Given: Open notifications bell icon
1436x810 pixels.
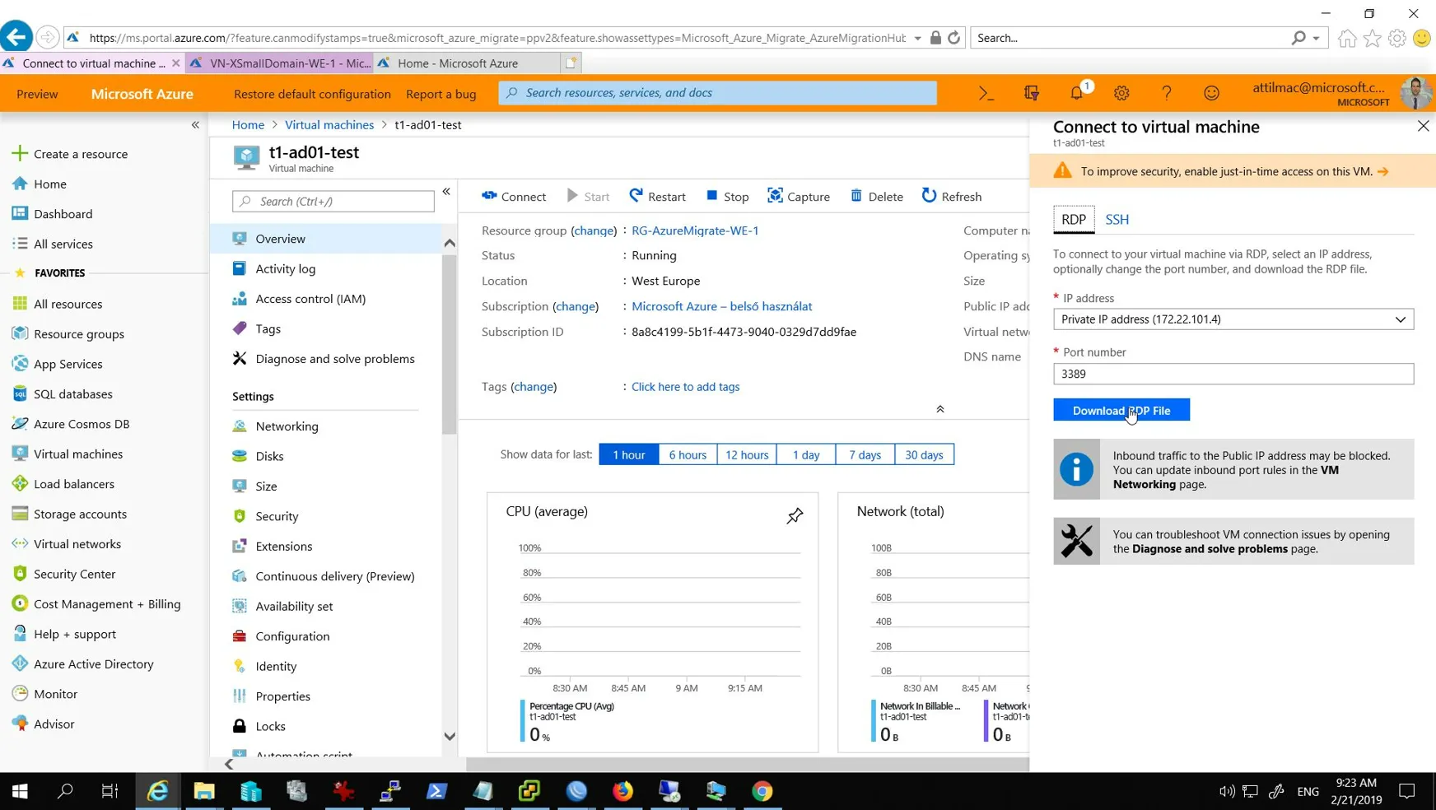Looking at the screenshot, I should coord(1077,93).
